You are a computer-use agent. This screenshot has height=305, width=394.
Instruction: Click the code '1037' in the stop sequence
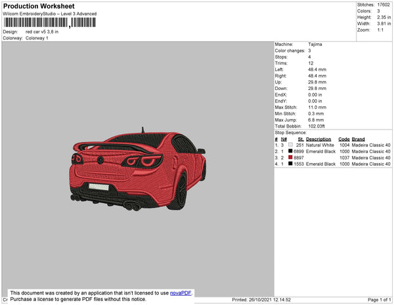(x=345, y=158)
